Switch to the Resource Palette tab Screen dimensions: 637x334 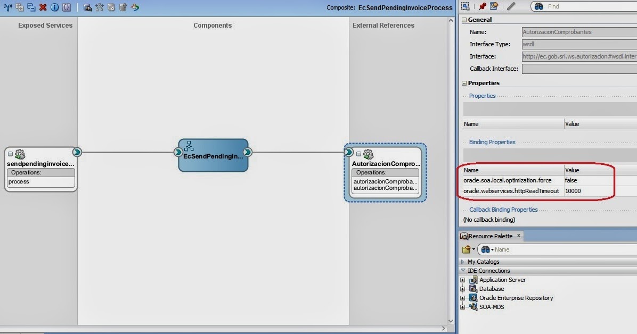(x=490, y=236)
